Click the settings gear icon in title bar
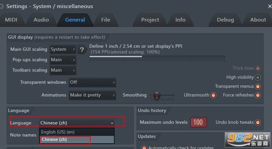Viewport: 272px width, 149px height. click(x=2, y=6)
